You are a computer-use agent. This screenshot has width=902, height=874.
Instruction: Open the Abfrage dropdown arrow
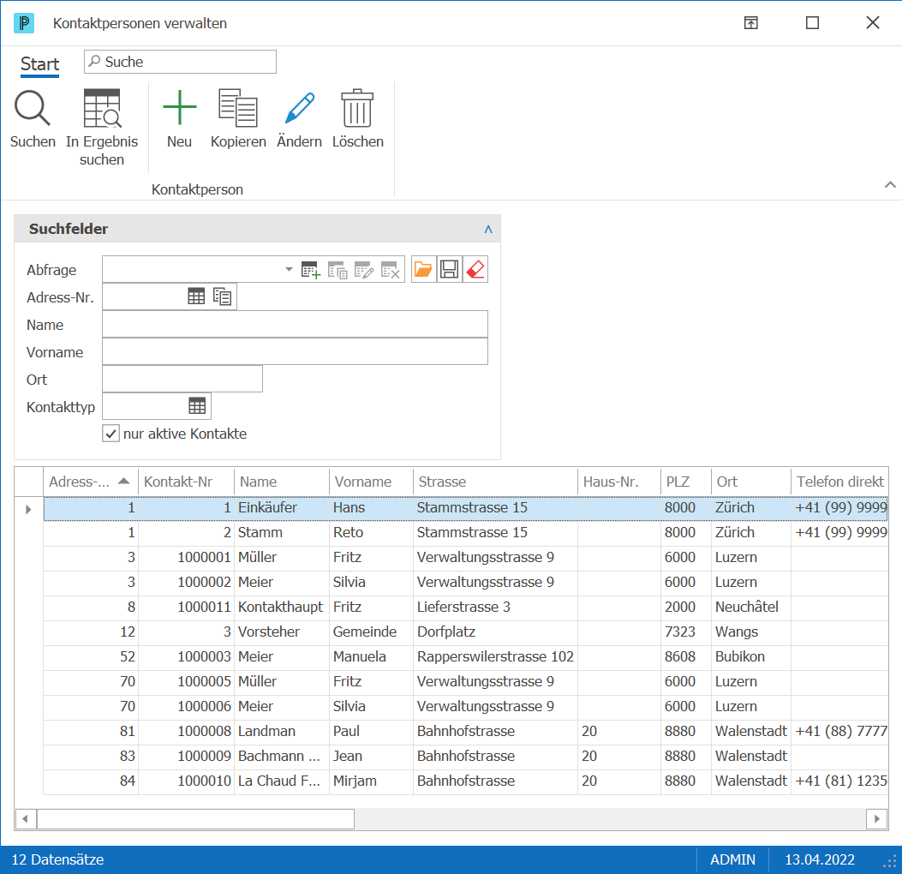[289, 269]
